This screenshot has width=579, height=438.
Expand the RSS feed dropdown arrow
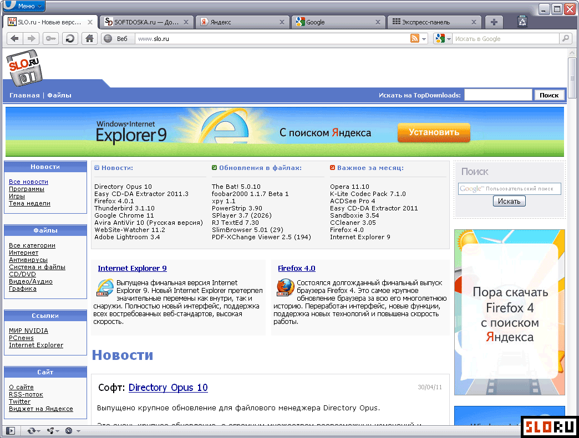pyautogui.click(x=424, y=39)
